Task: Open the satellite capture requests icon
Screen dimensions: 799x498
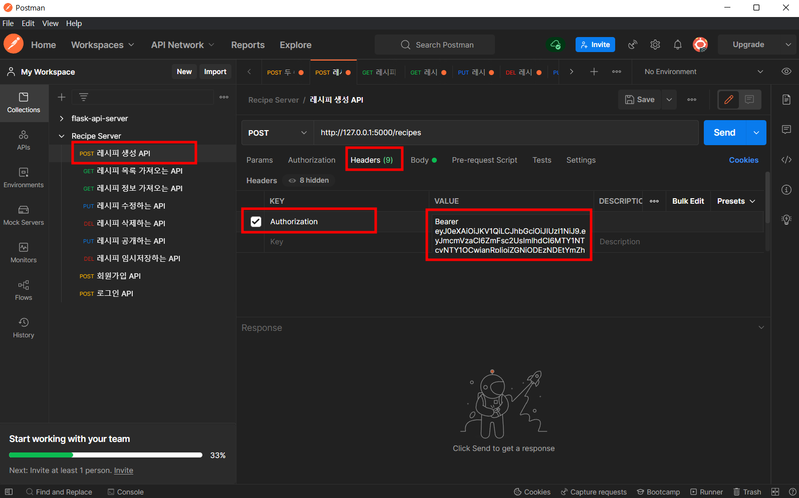Action: point(633,45)
